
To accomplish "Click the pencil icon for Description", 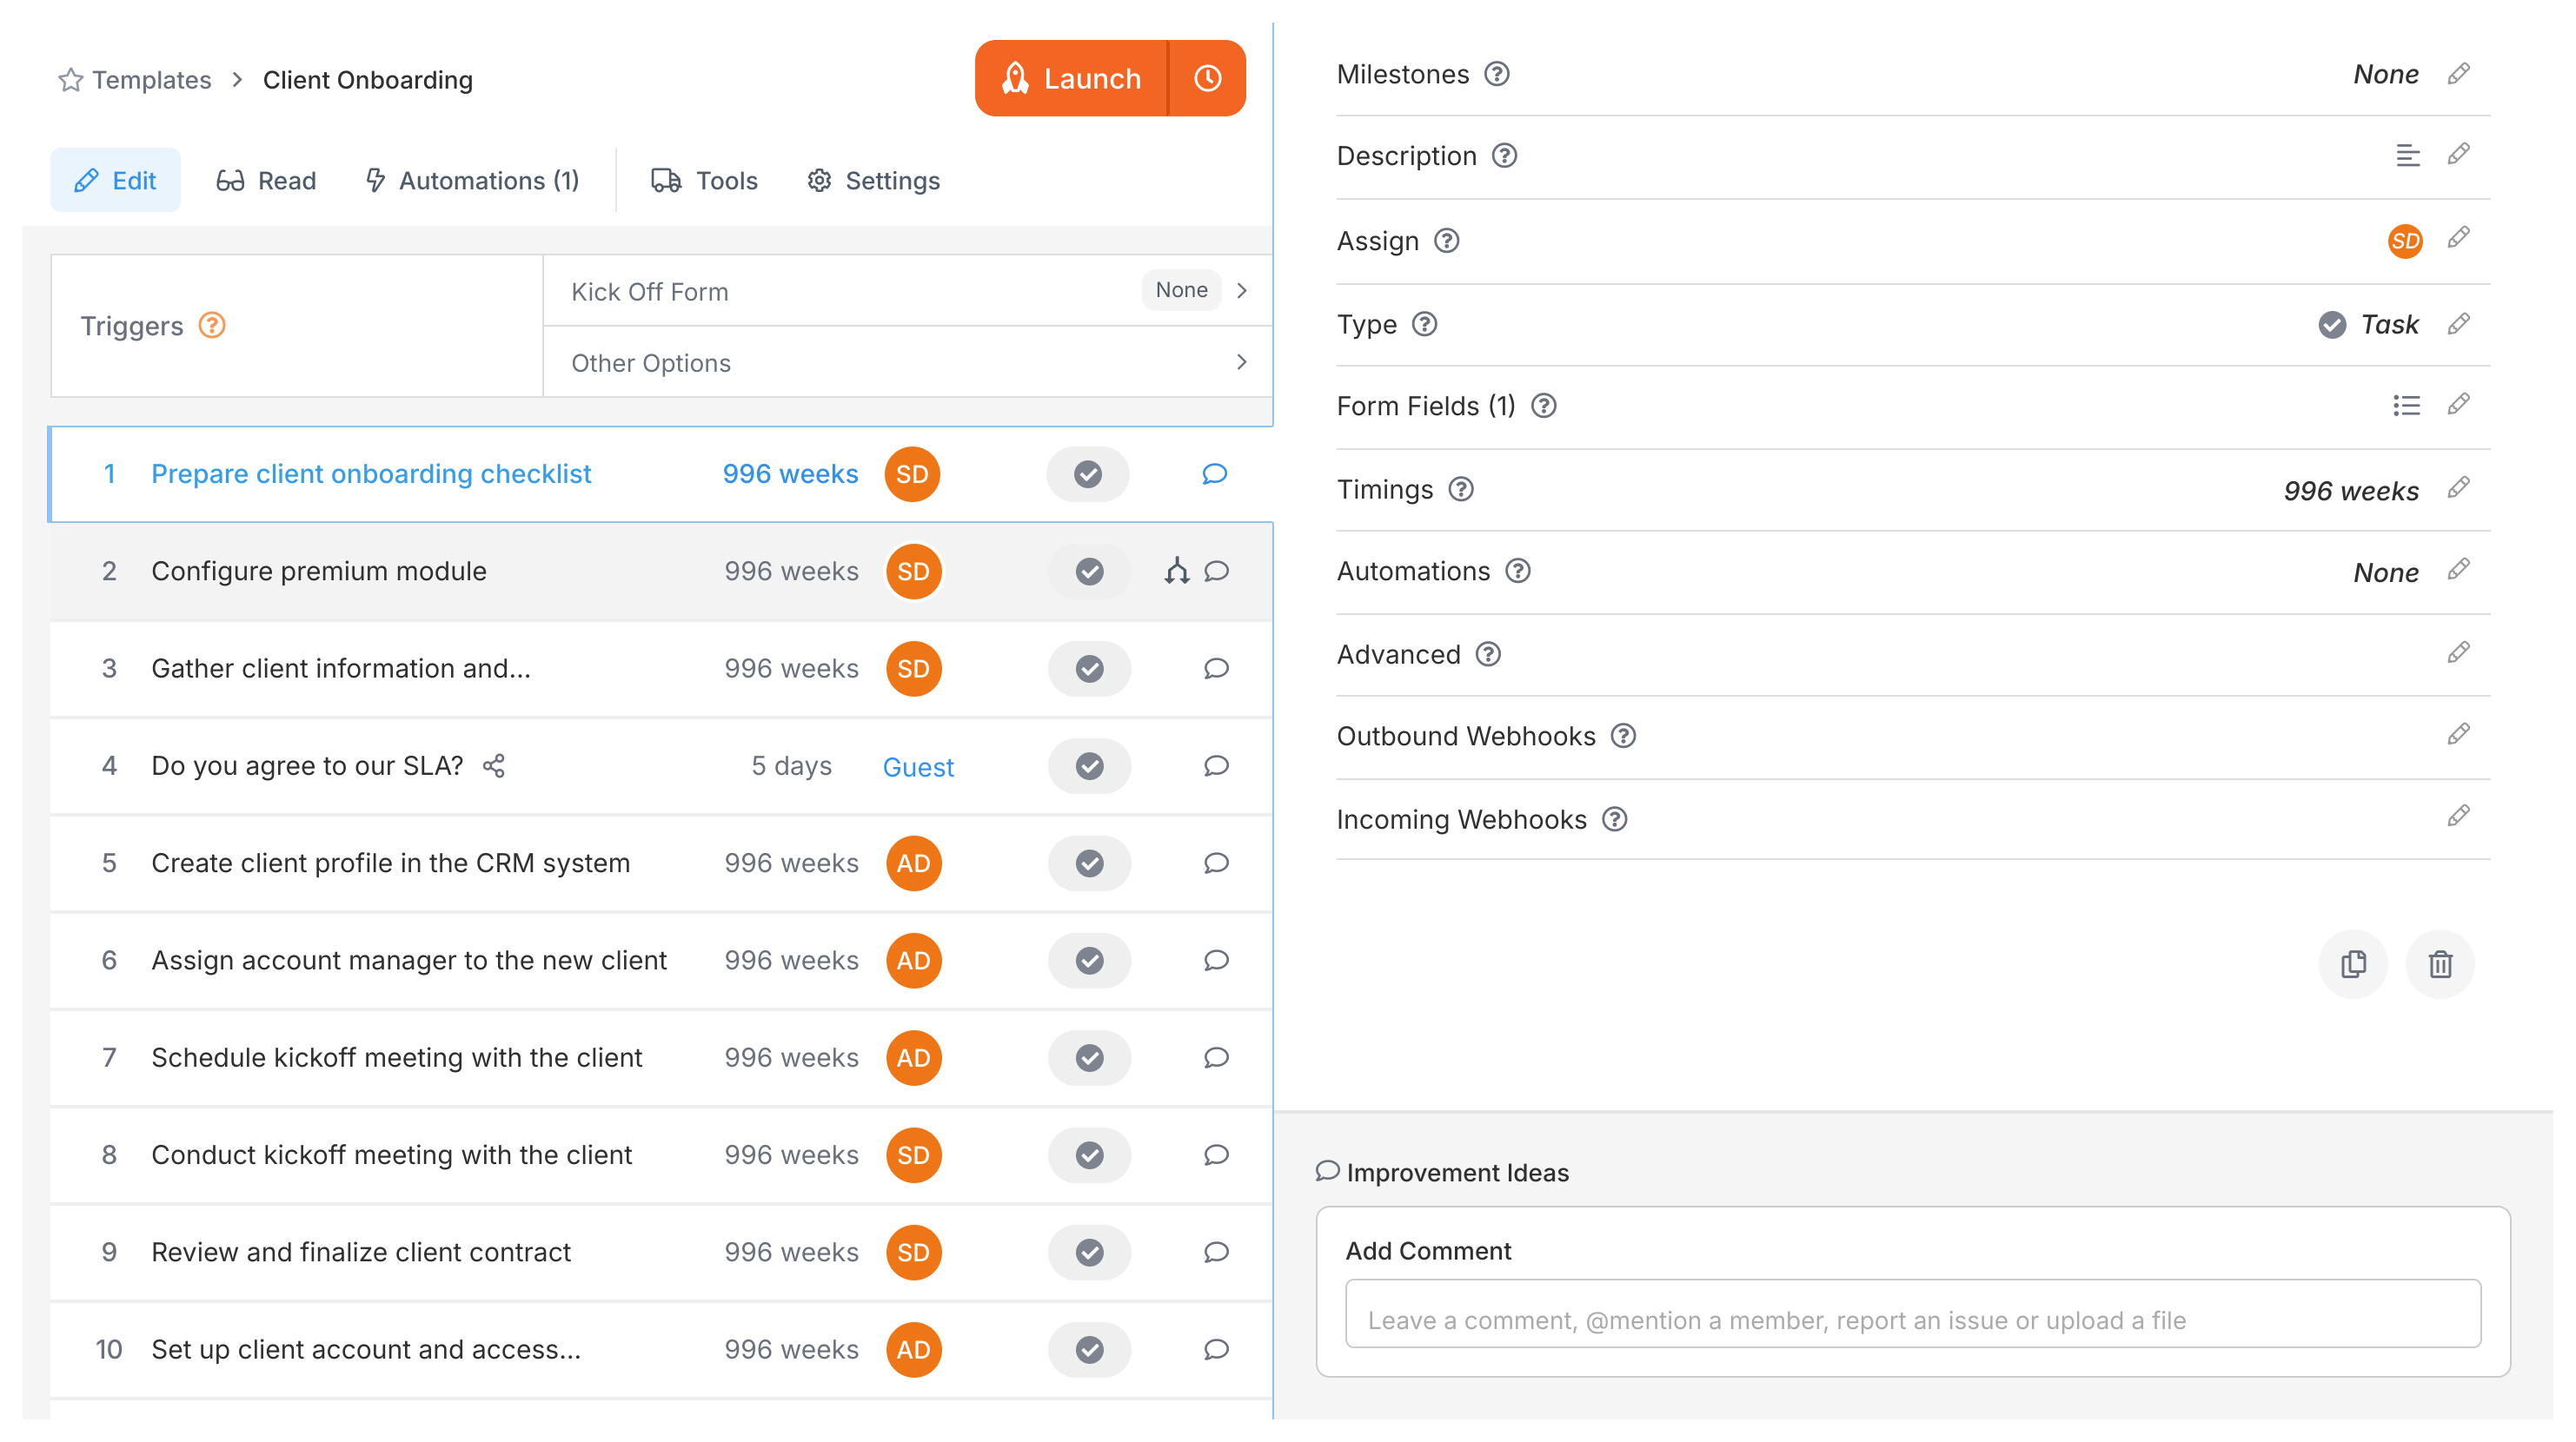I will (x=2459, y=155).
